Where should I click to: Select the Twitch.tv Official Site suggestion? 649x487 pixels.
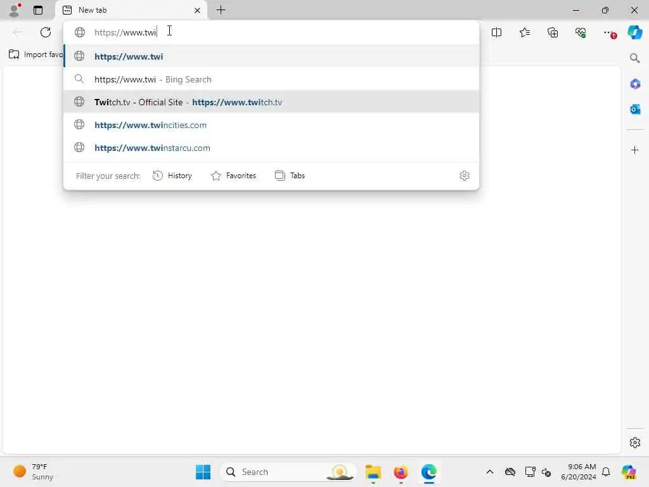coord(271,102)
